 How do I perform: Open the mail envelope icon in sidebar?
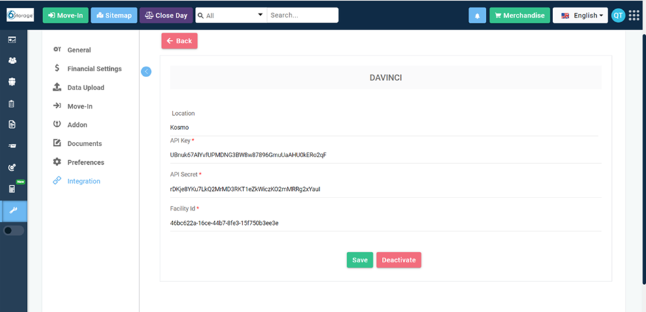click(12, 146)
